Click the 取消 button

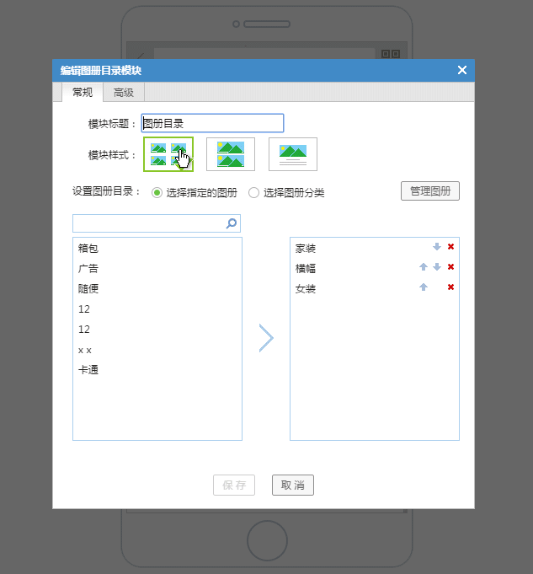click(293, 485)
